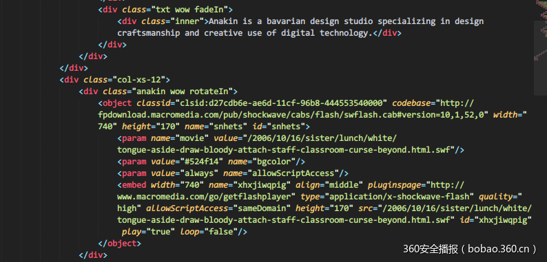Click the word "bavarian" in the description
547x262 pixels.
coord(286,21)
